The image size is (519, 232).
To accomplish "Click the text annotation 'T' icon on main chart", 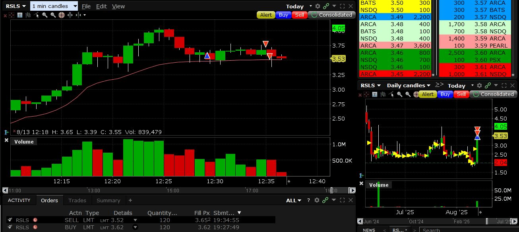I will coord(20,15).
